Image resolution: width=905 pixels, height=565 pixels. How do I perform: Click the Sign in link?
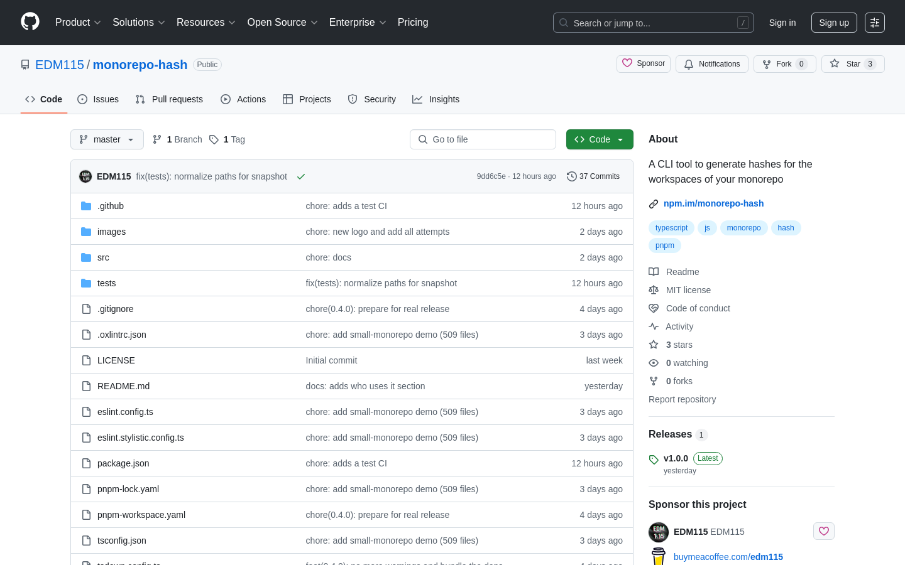(782, 23)
